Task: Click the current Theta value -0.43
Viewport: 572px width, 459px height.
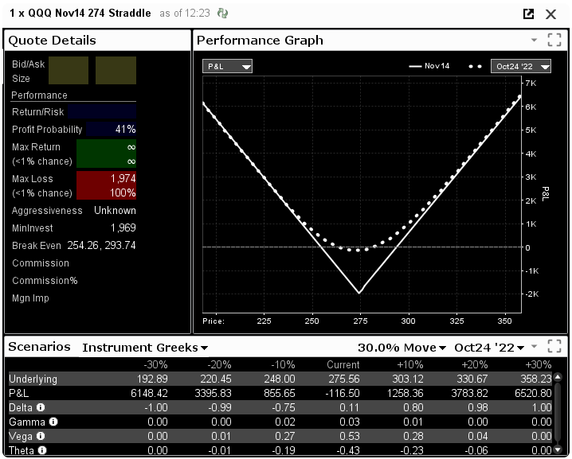Action: point(347,450)
